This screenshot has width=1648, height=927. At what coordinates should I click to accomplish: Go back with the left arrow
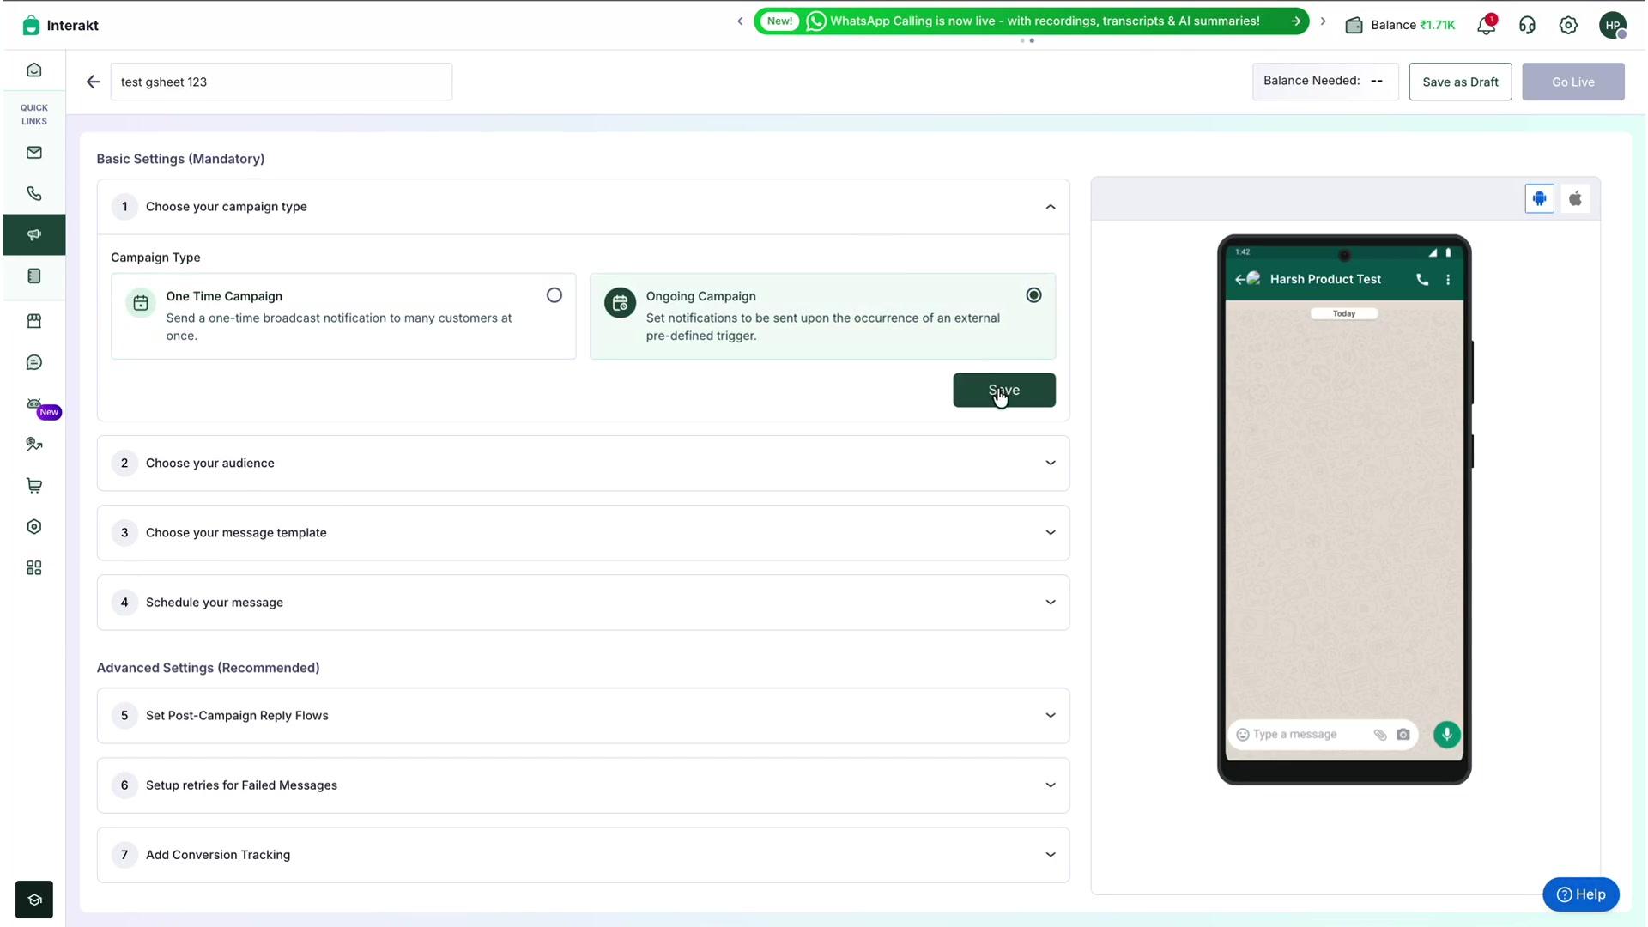point(93,82)
